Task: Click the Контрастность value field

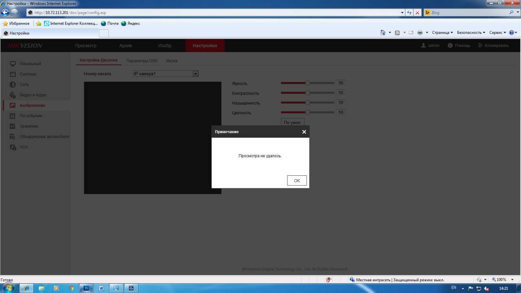Action: point(341,93)
